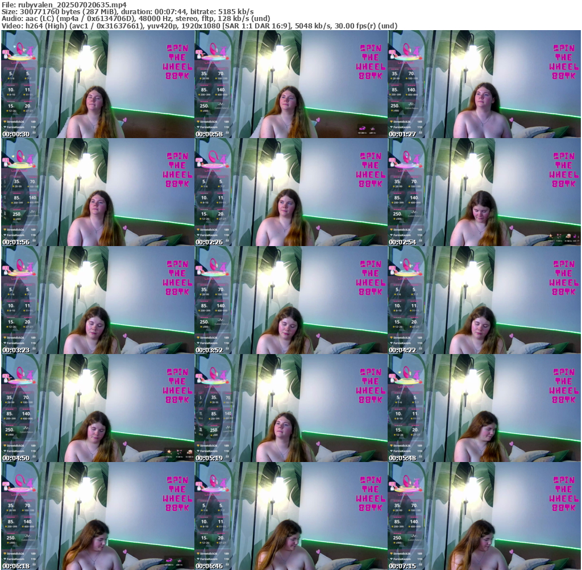Select the frame at 00:00:58

(x=290, y=84)
